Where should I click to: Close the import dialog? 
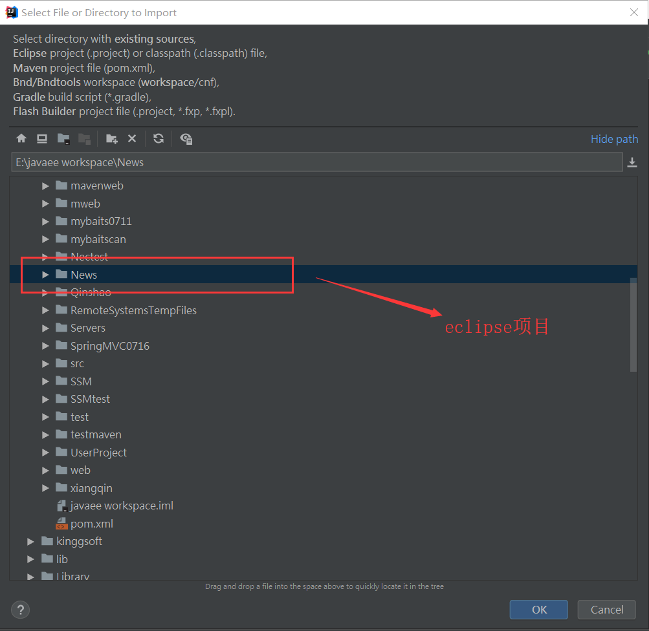click(x=633, y=12)
